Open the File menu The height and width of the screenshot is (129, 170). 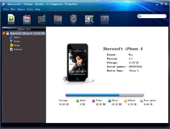(x=6, y=9)
